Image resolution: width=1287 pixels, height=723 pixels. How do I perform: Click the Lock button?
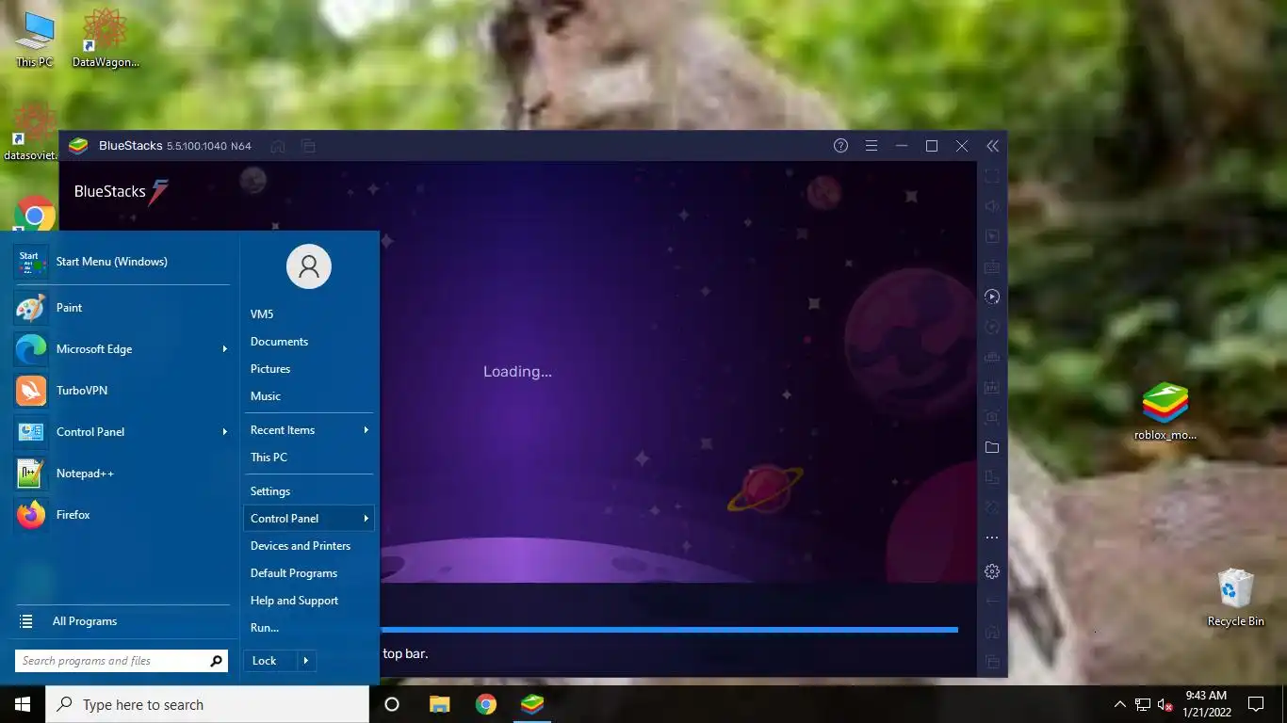[x=270, y=661]
